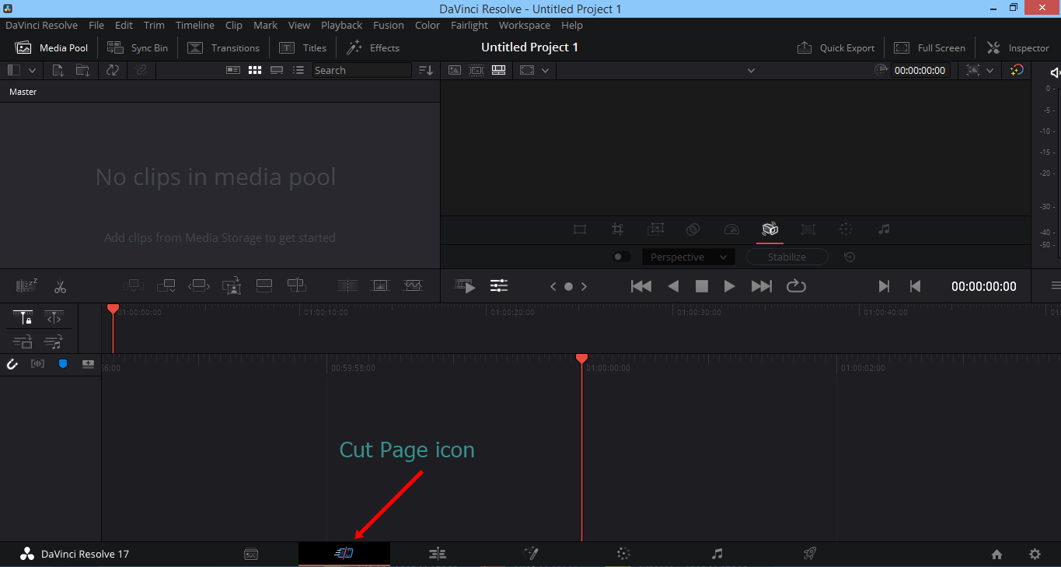The width and height of the screenshot is (1061, 567).
Task: Open the timeline resolution dropdown arrow
Action: point(989,70)
